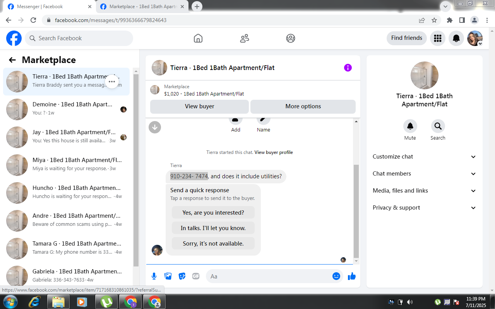Click the browser share page icon
This screenshot has width=495, height=309.
pos(422,20)
